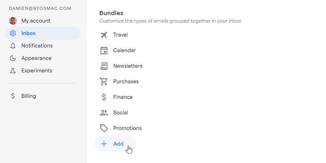Open Appearance settings page
The image size is (326, 163).
pyautogui.click(x=36, y=58)
